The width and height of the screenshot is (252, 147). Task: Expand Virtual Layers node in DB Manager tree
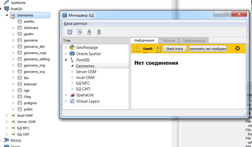pyautogui.click(x=66, y=101)
